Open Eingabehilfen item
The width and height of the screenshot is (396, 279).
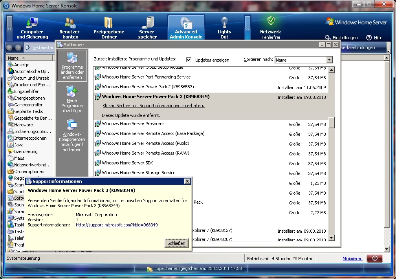tap(24, 91)
